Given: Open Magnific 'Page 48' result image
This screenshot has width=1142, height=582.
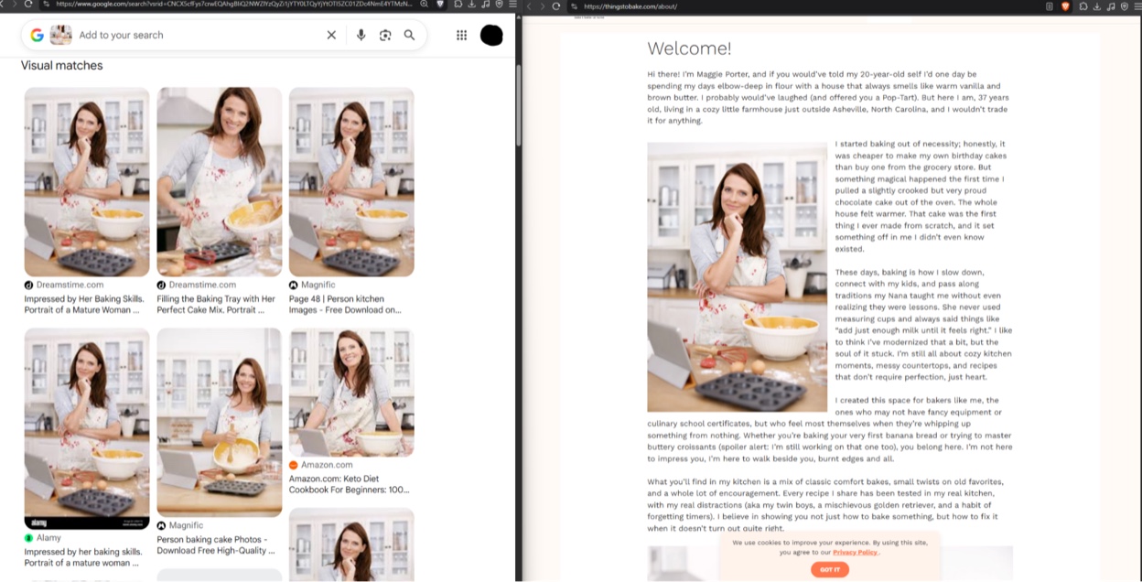Looking at the screenshot, I should [x=351, y=182].
